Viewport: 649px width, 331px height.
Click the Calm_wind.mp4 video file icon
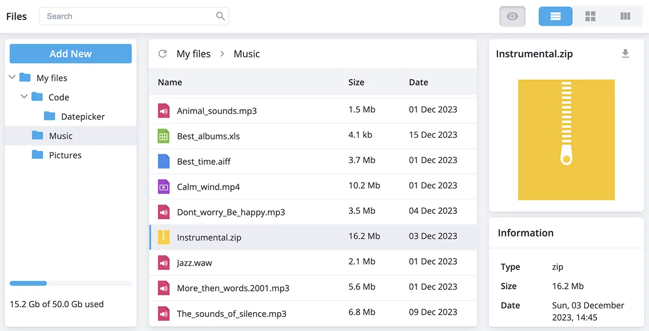click(163, 187)
